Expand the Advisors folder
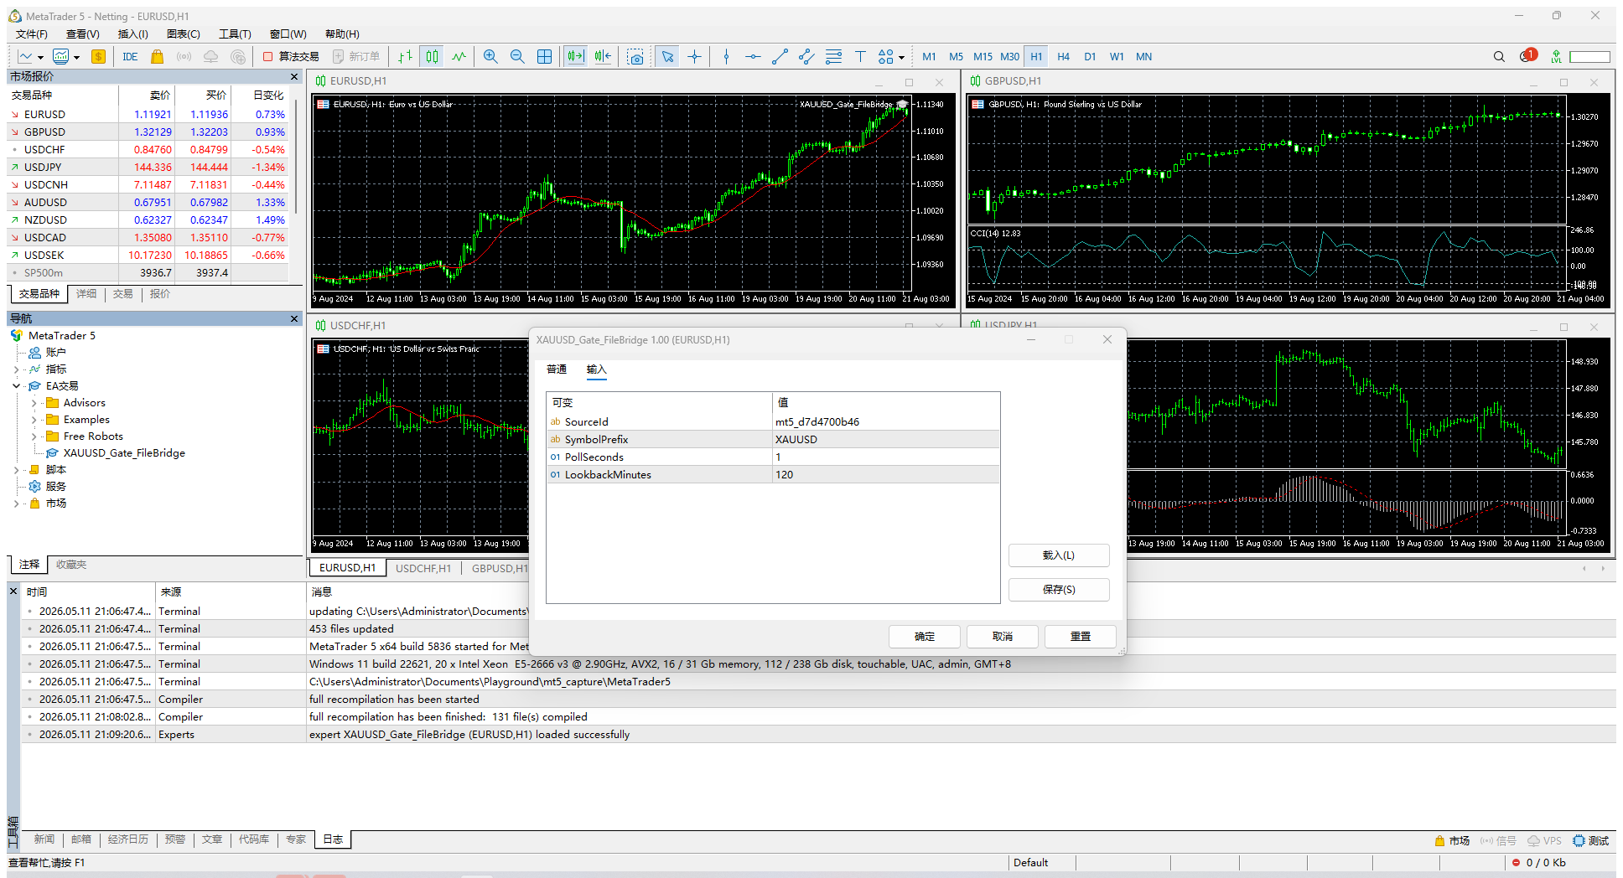The width and height of the screenshot is (1623, 878). (34, 403)
